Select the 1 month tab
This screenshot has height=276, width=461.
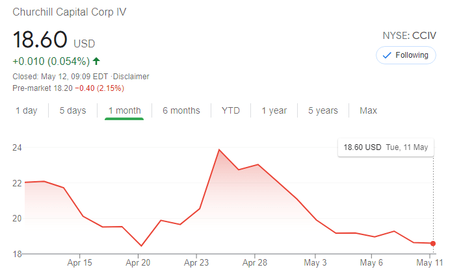124,110
